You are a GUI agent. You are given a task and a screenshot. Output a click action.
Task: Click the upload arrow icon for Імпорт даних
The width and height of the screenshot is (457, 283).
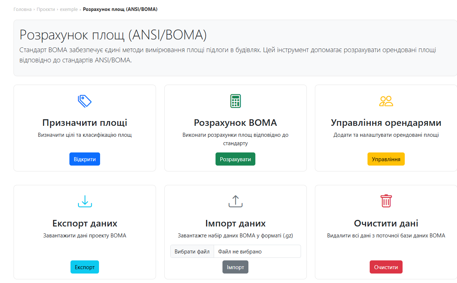pos(236,201)
